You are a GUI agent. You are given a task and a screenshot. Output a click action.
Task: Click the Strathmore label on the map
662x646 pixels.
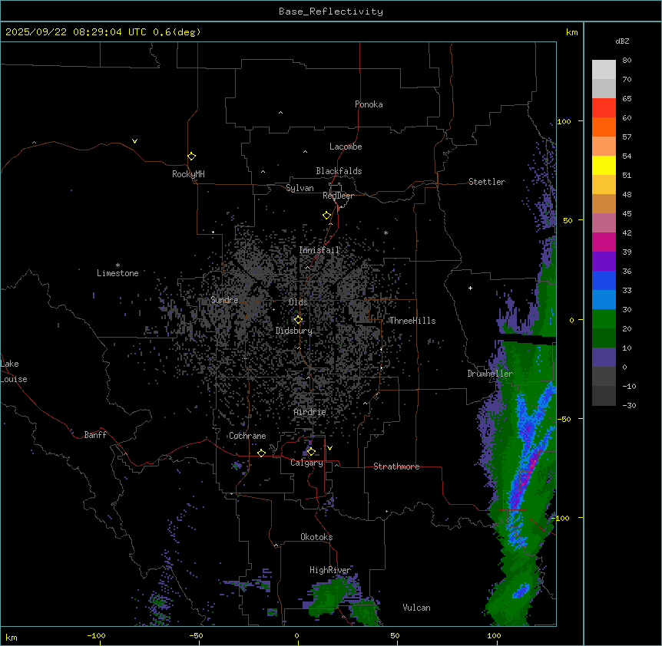point(396,466)
